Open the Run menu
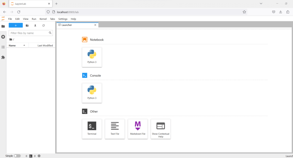Viewport: 293px width, 158px height. pyautogui.click(x=34, y=19)
